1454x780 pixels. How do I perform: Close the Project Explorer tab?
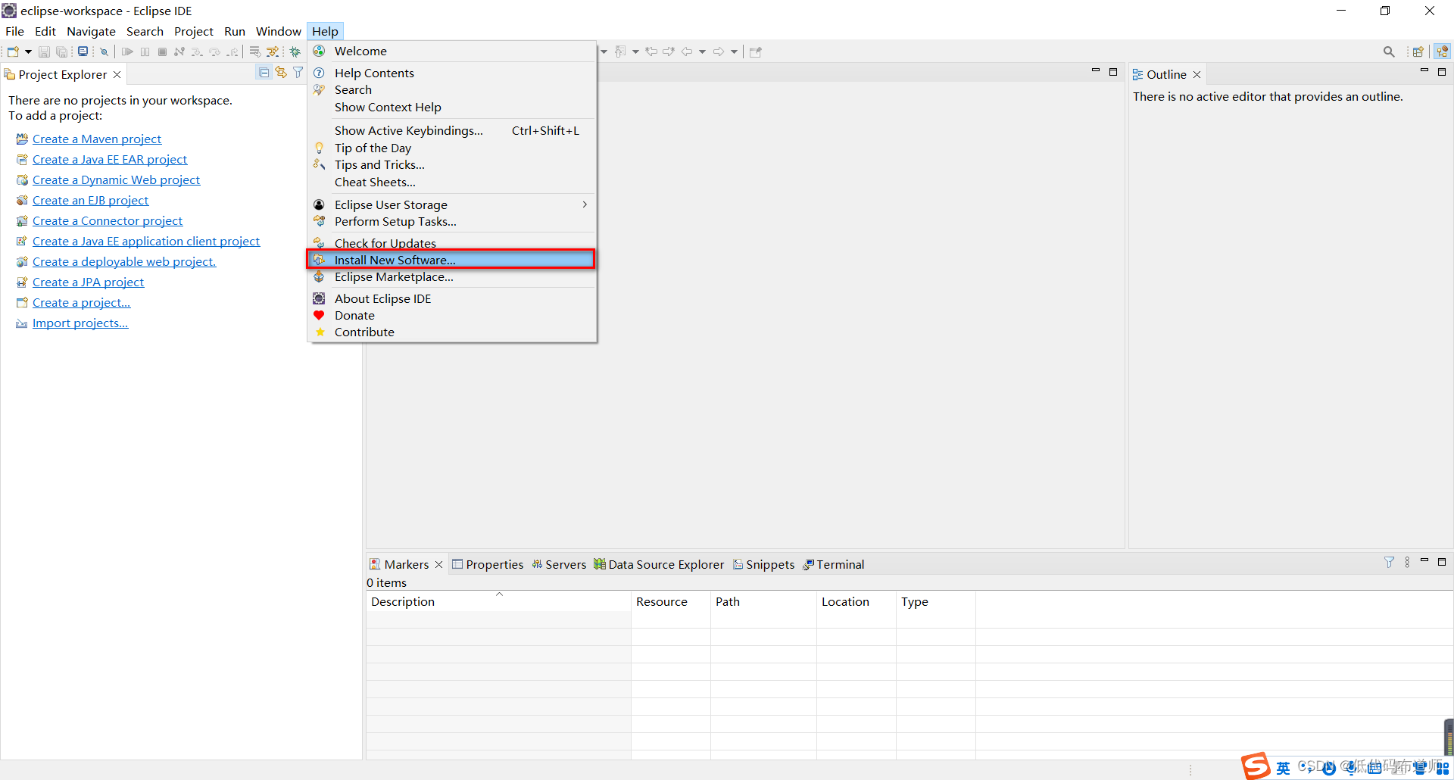click(117, 74)
